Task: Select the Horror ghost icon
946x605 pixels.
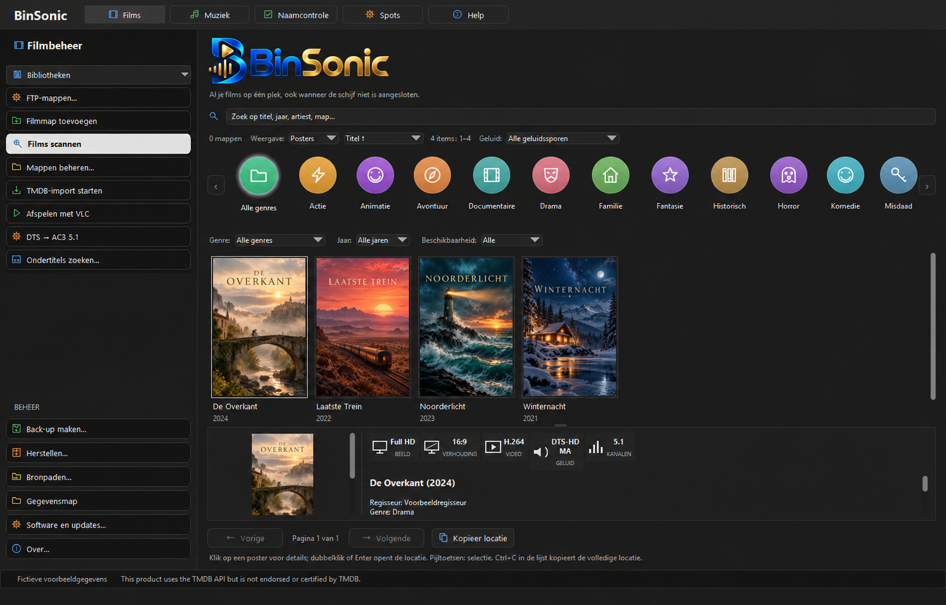Action: point(789,176)
